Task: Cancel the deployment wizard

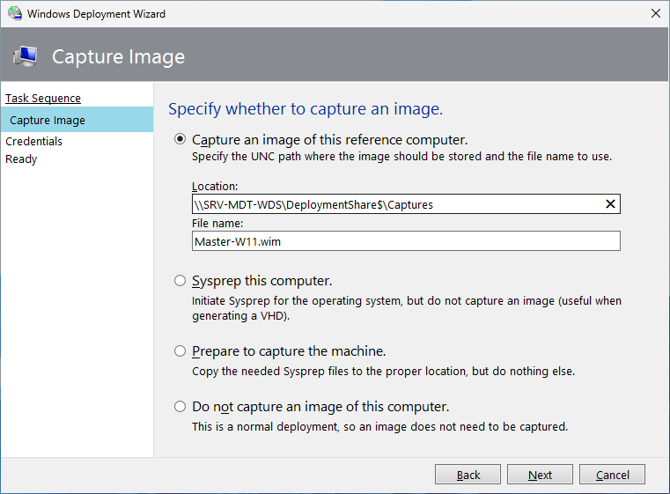Action: [x=612, y=475]
